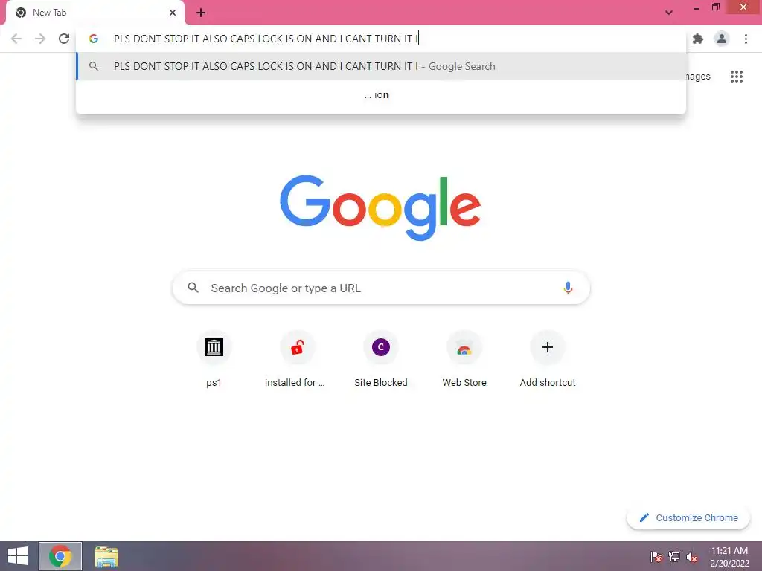Open File Explorer from the taskbar

click(x=106, y=556)
